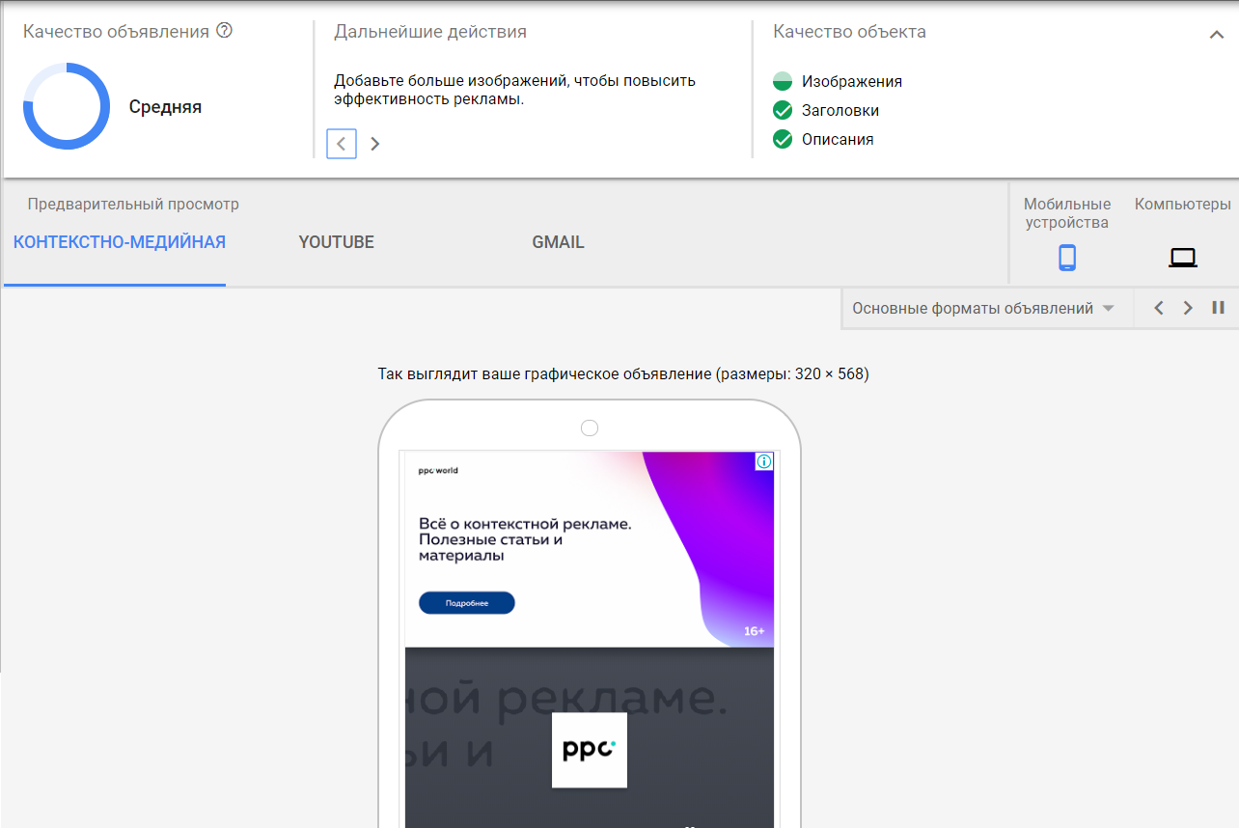Click the Предварительный просмотр label
1239x828 pixels.
coord(133,205)
